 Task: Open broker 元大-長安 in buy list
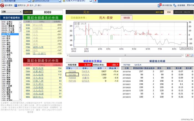[38, 78]
